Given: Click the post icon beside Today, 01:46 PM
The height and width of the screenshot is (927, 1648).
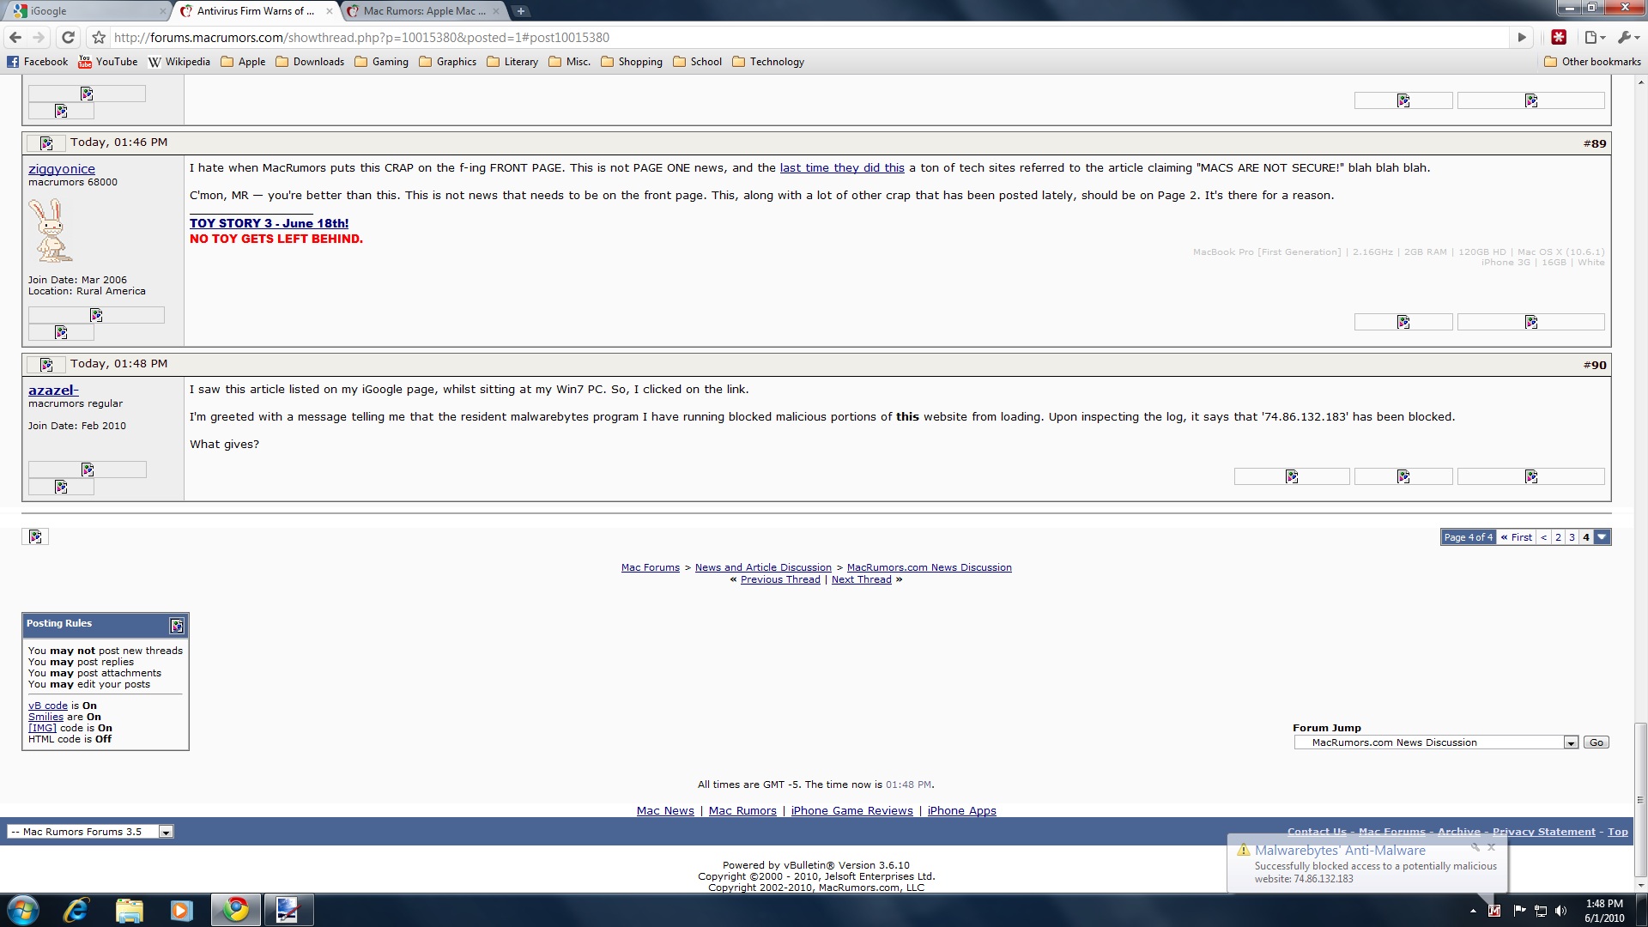Looking at the screenshot, I should pos(46,143).
